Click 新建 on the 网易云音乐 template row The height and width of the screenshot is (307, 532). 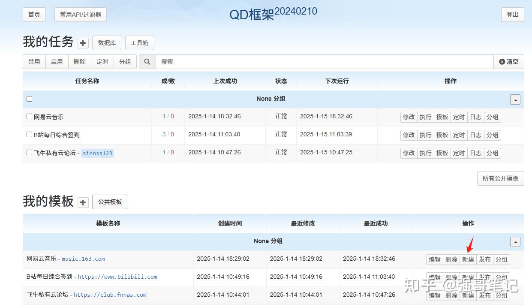468,259
